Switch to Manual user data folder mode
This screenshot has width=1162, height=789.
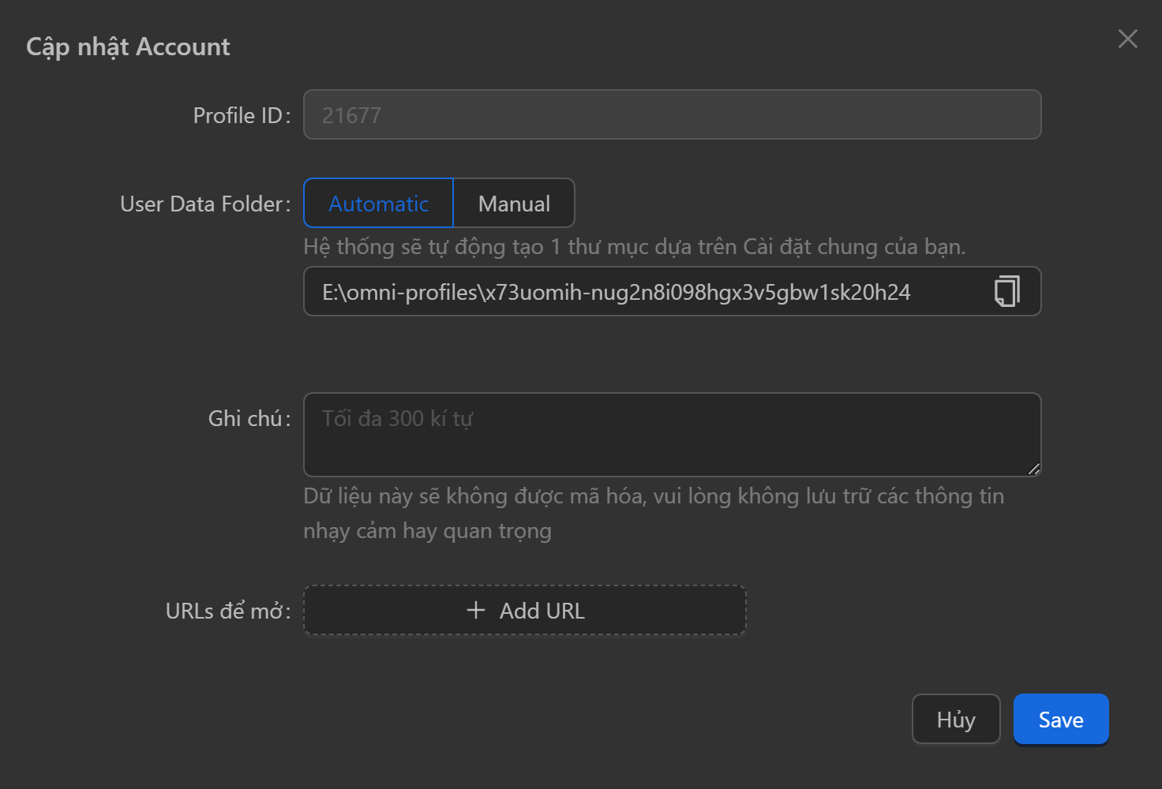[514, 203]
